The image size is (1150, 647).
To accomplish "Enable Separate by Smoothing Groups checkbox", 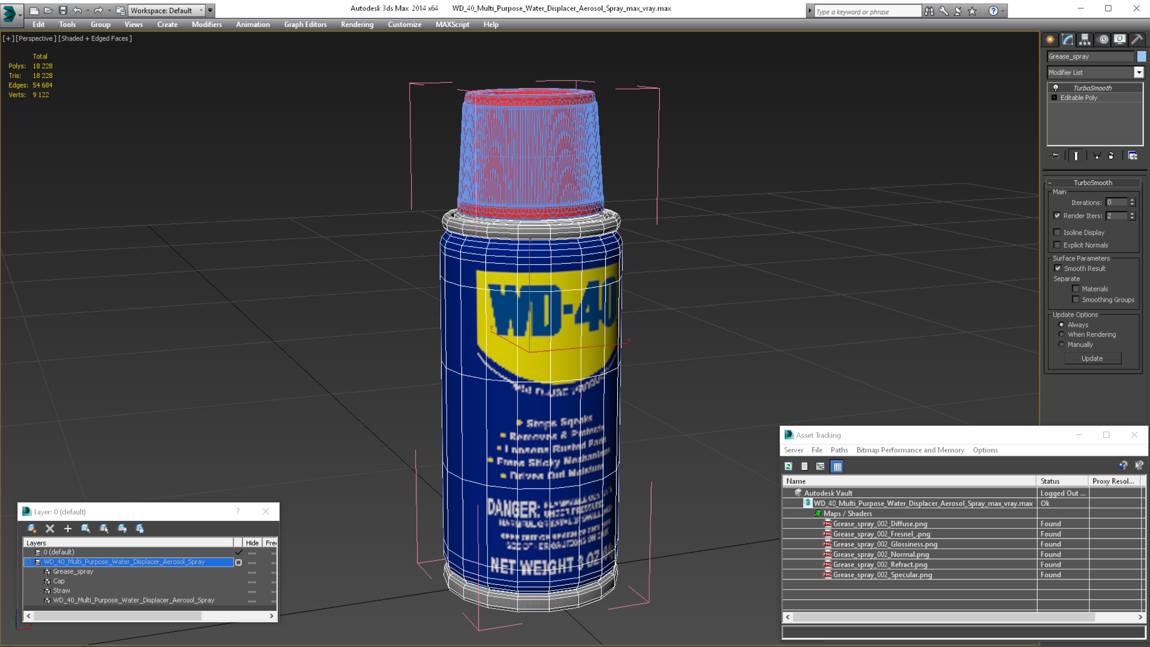I will click(1076, 299).
